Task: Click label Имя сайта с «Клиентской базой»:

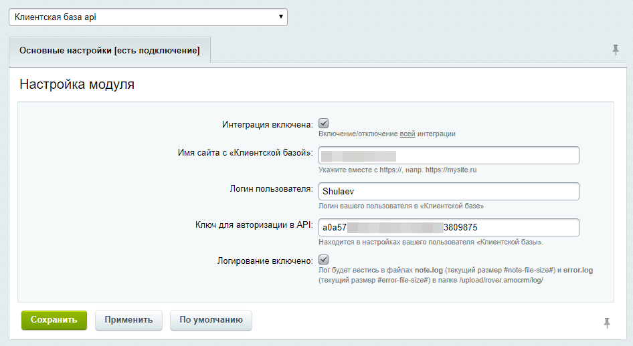Action: (246, 153)
